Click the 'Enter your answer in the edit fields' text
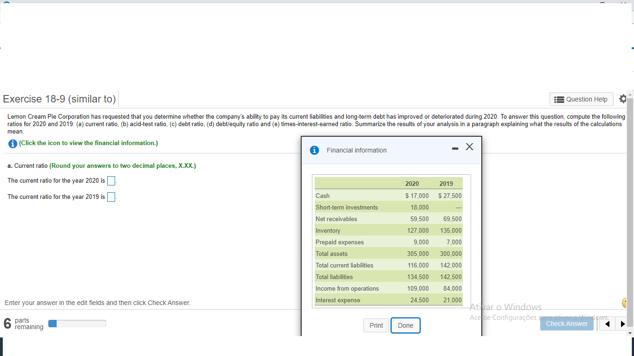Image resolution: width=634 pixels, height=356 pixels. pos(97,303)
